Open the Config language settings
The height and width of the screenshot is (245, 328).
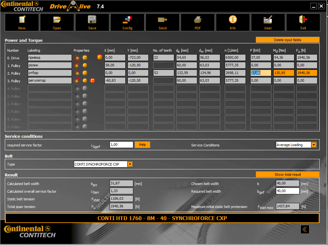point(127,22)
